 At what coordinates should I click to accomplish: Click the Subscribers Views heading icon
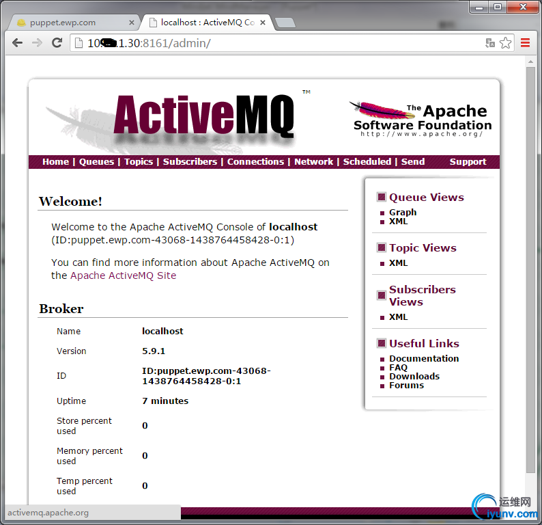pos(382,295)
